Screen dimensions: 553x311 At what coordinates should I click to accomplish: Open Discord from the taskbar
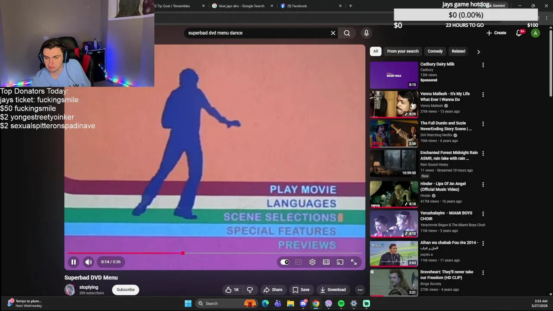[303, 304]
